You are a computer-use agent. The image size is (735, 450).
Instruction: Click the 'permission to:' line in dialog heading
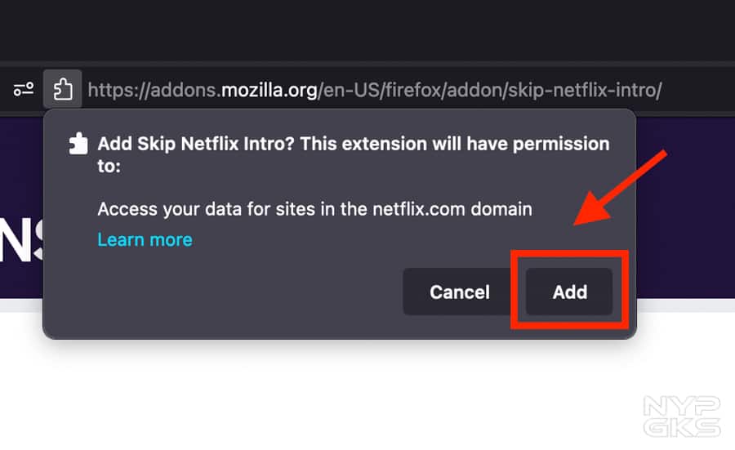pyautogui.click(x=109, y=167)
